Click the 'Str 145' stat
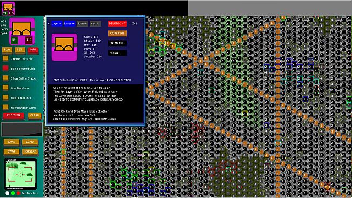352x198 pixels. click(89, 52)
